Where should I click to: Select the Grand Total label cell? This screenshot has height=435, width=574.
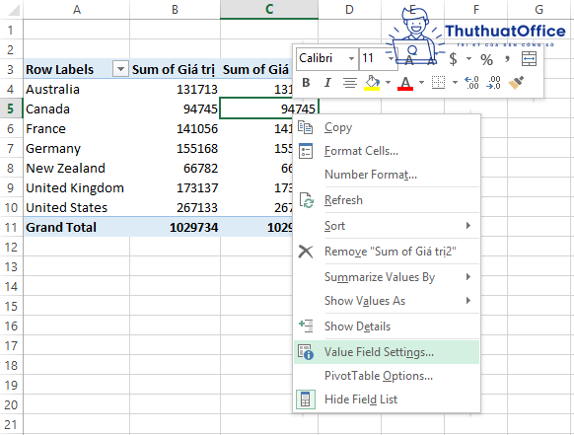(x=77, y=228)
